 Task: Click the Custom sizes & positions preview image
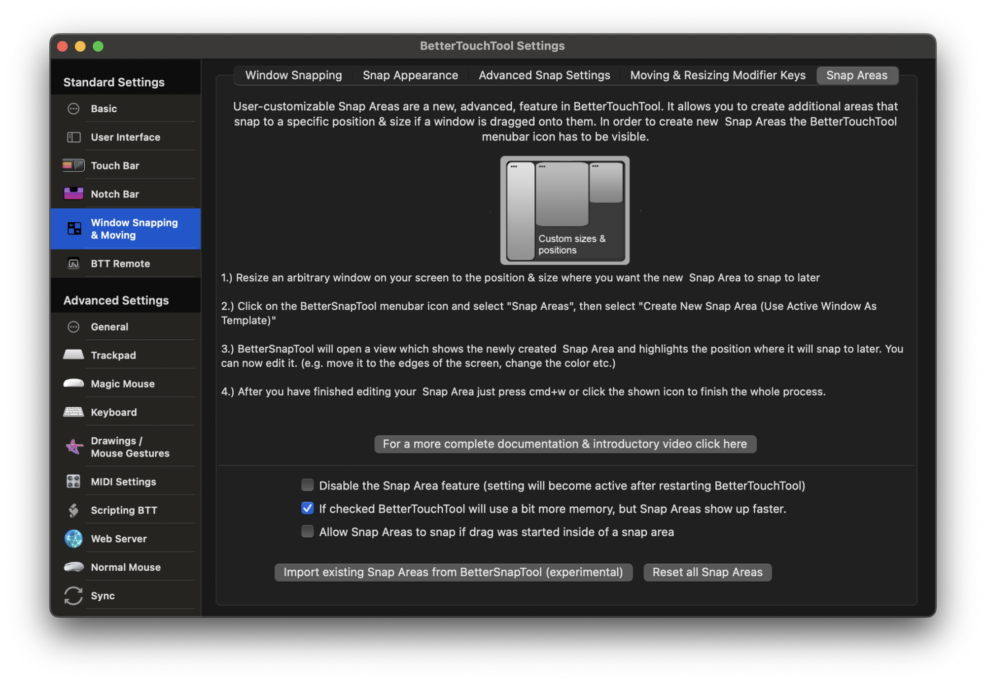click(564, 210)
